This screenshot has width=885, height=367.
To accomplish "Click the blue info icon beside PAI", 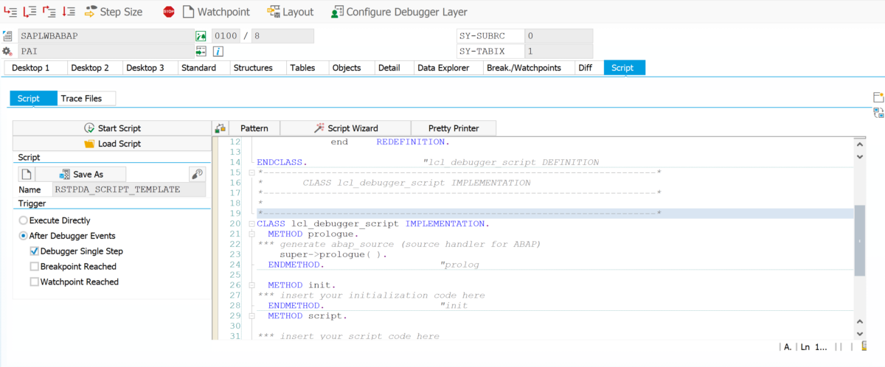I will (x=218, y=51).
